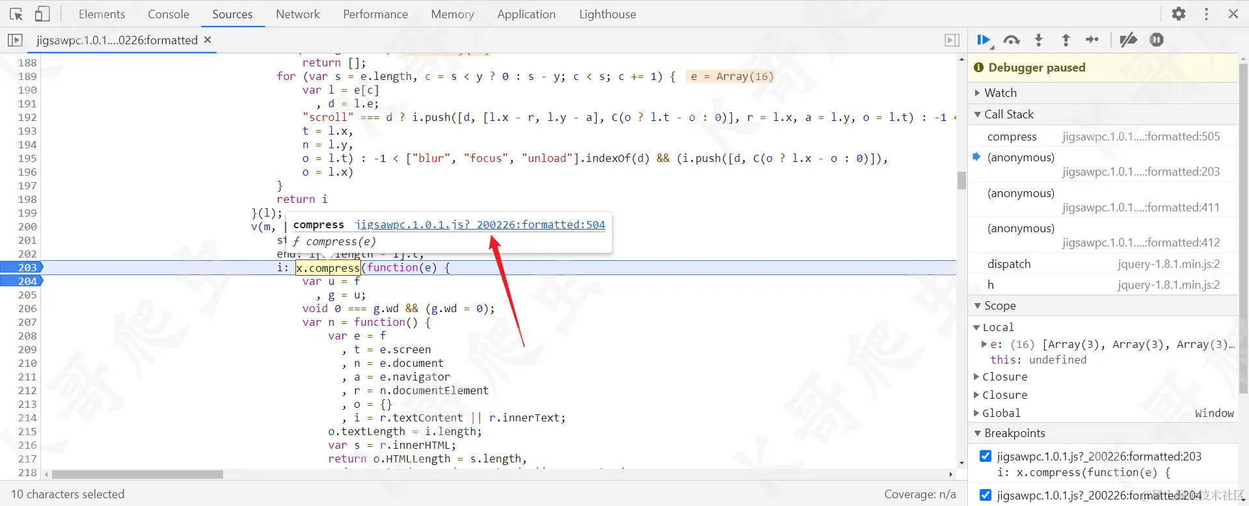This screenshot has height=506, width=1249.
Task: Click 'this: undefined' scope entry
Action: (1038, 360)
